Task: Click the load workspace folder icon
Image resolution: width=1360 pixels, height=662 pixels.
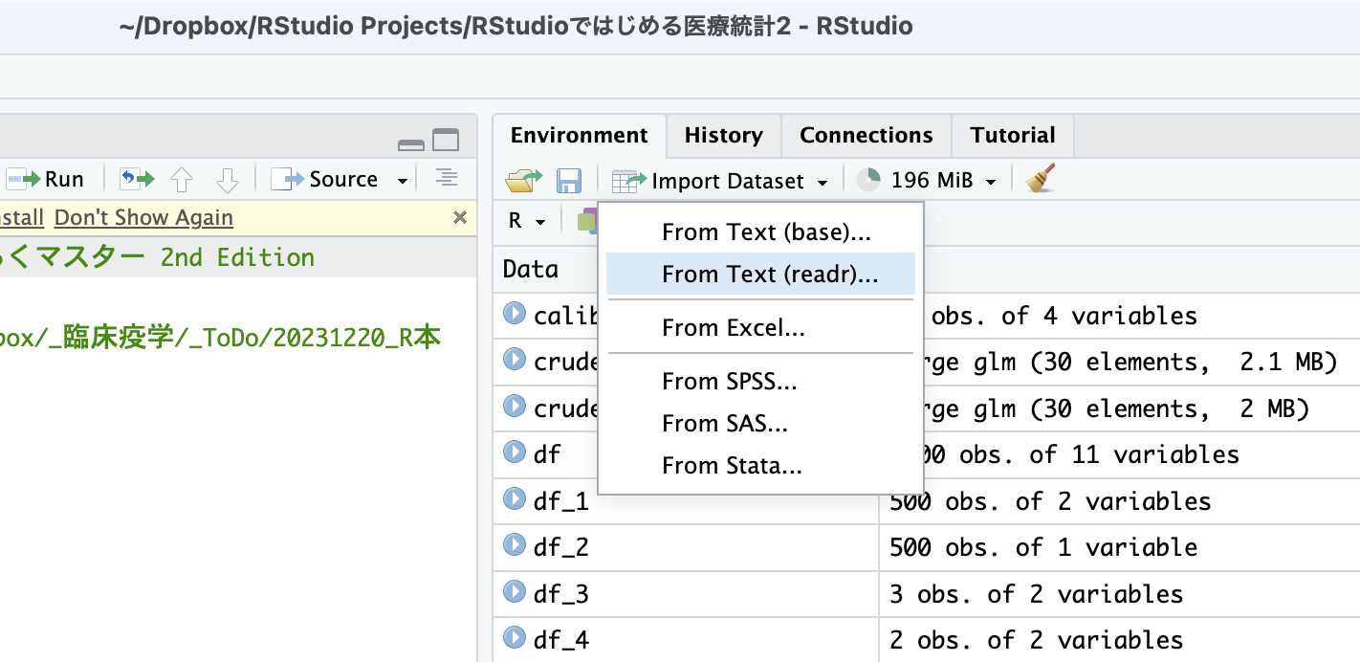Action: (x=523, y=181)
